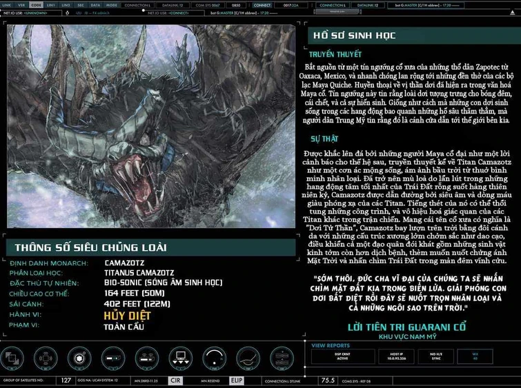Click the eject triangle icon at top right
521x388 pixels.
pyautogui.click(x=512, y=12)
